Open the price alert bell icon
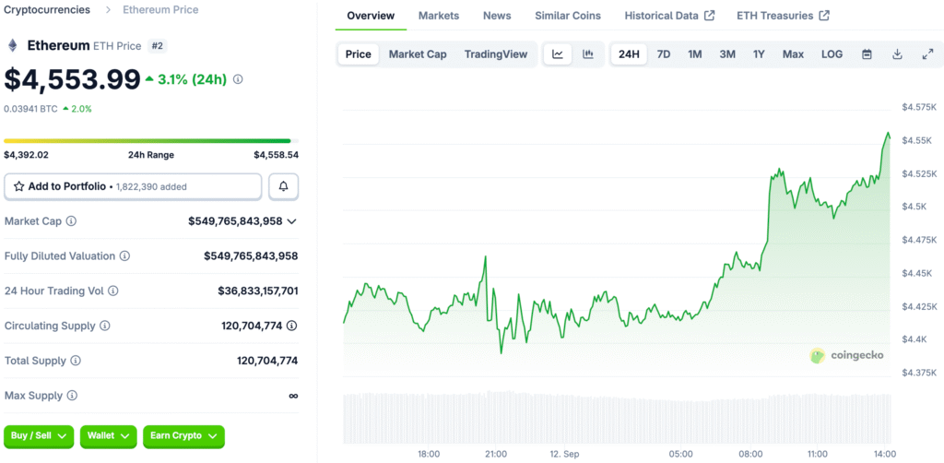 [x=284, y=186]
